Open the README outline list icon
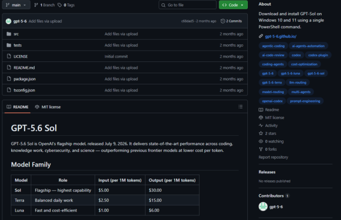The image size is (341, 220). (x=240, y=107)
